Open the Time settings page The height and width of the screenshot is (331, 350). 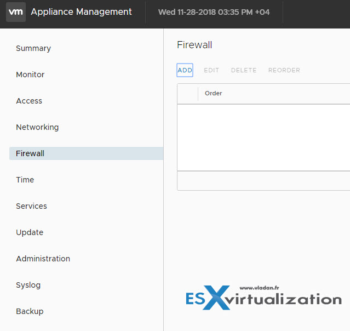[x=25, y=180]
